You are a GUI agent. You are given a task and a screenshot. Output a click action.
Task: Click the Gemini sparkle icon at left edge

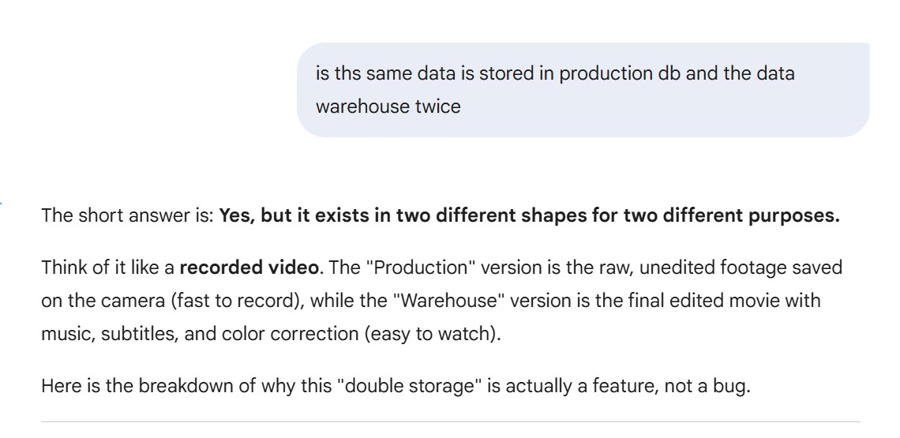2,204
